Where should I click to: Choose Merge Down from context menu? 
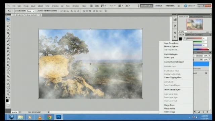coord(169,105)
